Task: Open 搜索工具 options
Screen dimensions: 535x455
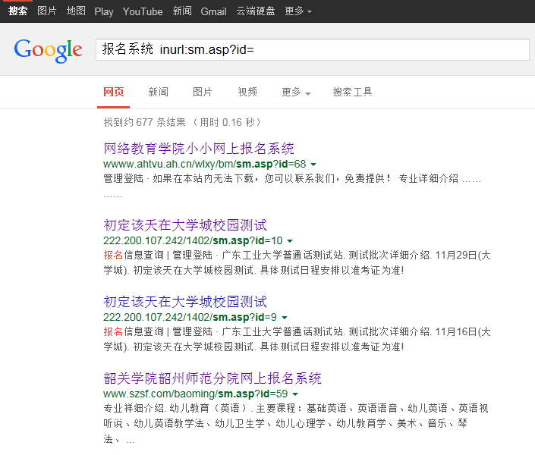Action: pyautogui.click(x=352, y=92)
